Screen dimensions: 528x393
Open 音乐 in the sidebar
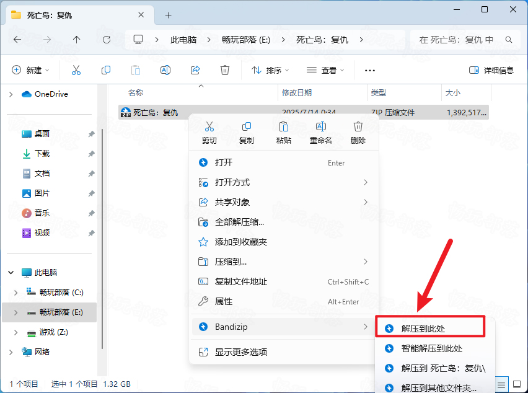tap(36, 213)
